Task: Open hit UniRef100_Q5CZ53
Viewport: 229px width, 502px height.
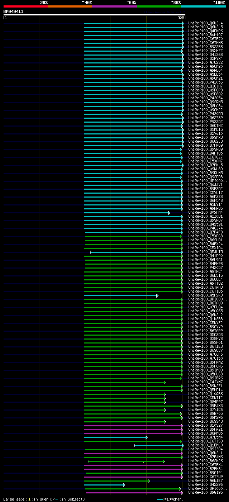Action: (205, 335)
